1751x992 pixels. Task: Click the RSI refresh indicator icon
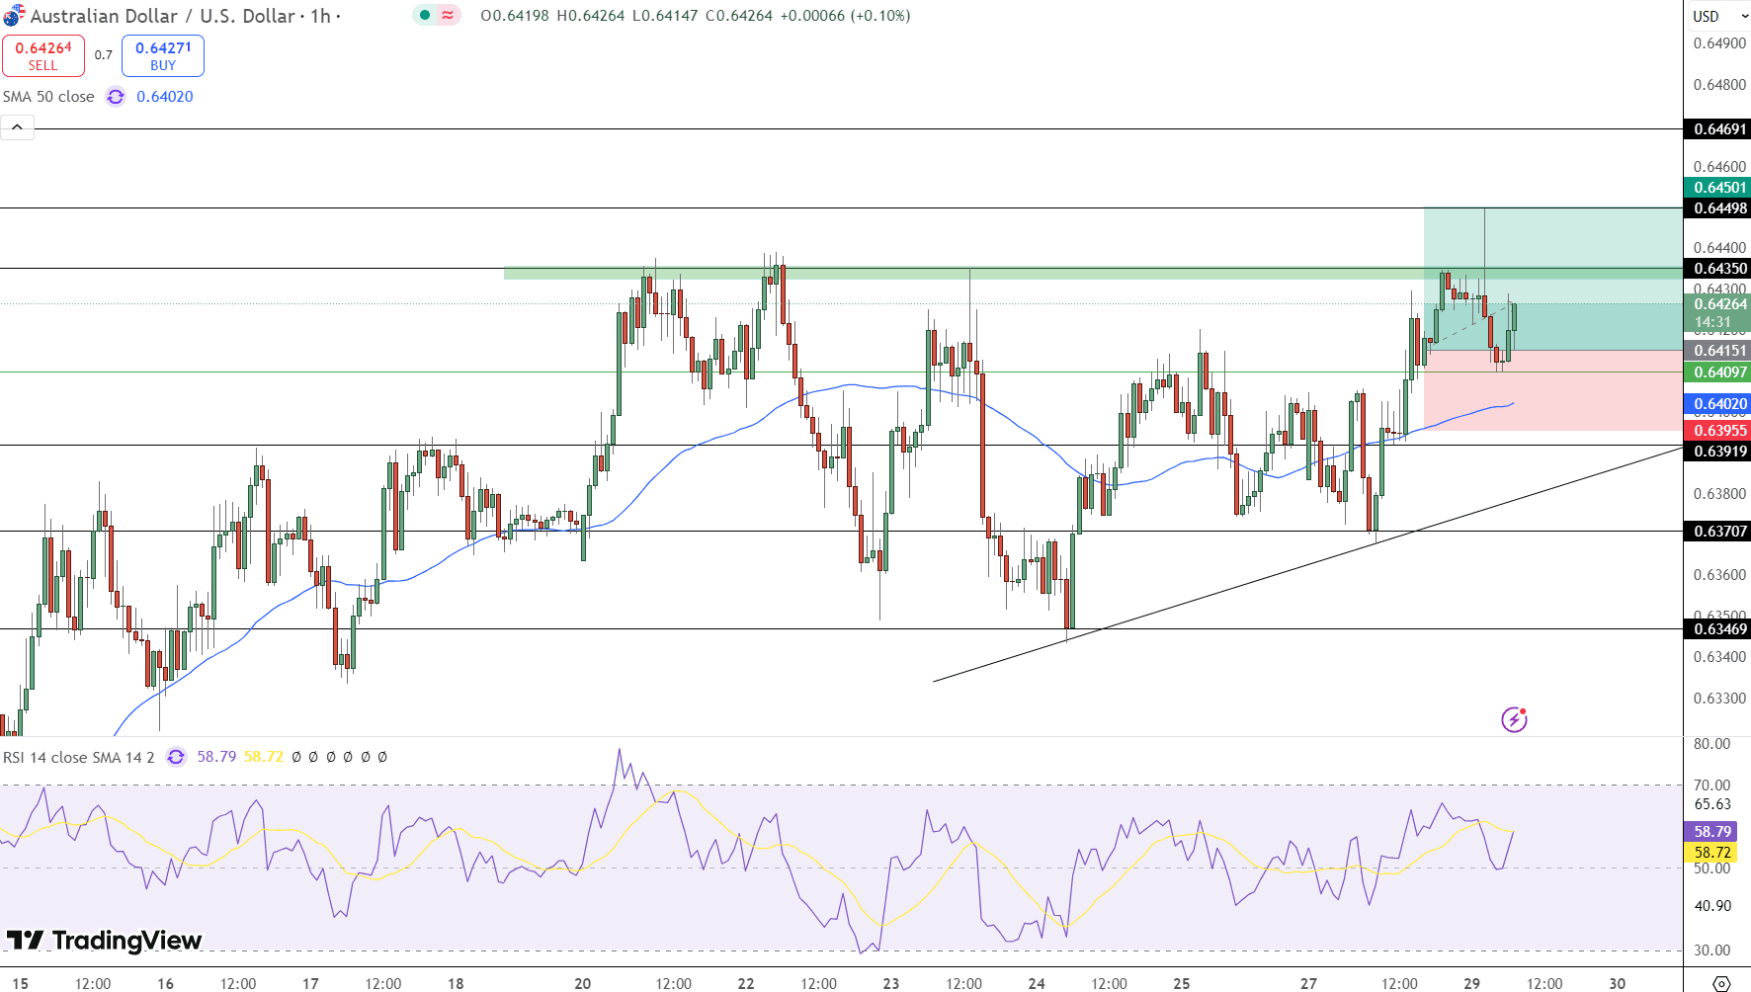click(176, 757)
